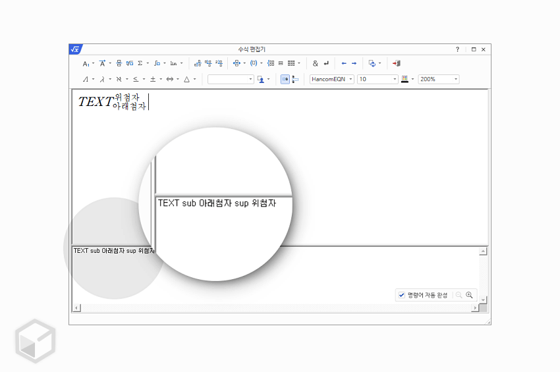Click the 1-2 numbered template icon
Image resolution: width=560 pixels, height=372 pixels.
(x=219, y=63)
